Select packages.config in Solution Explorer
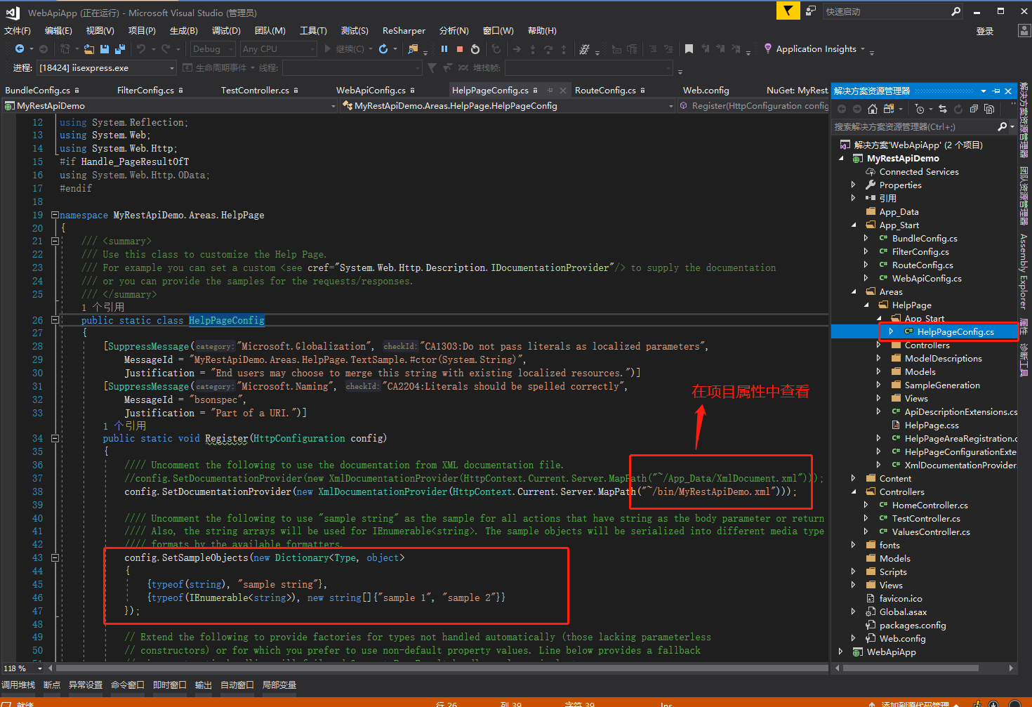 click(913, 625)
